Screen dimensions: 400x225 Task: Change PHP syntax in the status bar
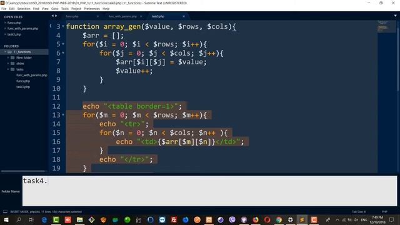coord(384,212)
